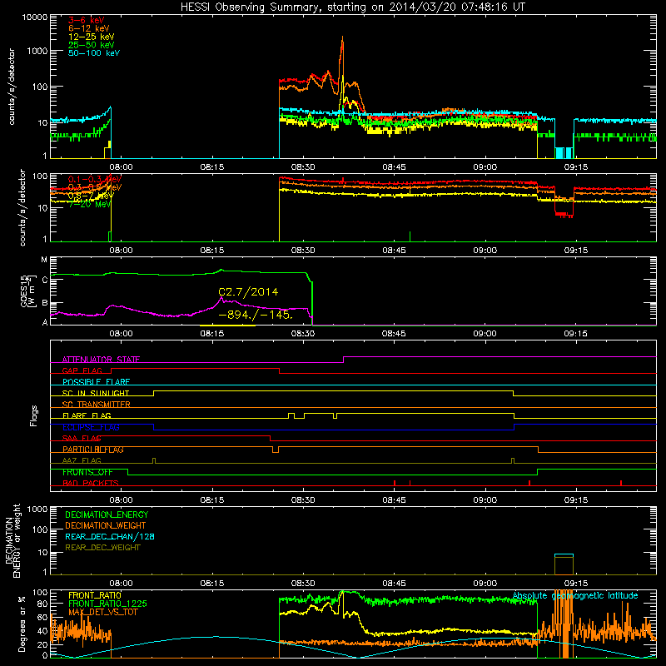Click the Absolute geomagnetic latitude label
Image resolution: width=666 pixels, height=666 pixels.
pyautogui.click(x=575, y=595)
